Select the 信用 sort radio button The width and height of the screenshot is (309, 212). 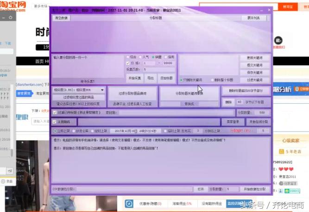click(166, 57)
